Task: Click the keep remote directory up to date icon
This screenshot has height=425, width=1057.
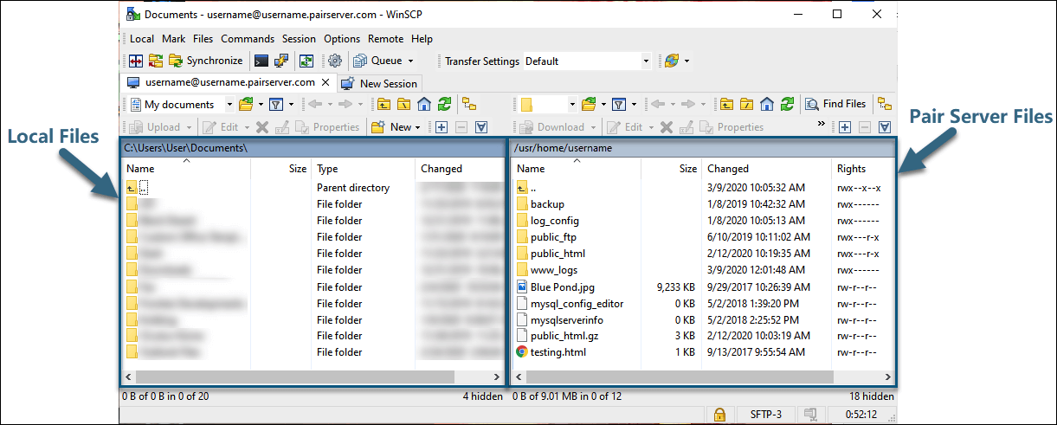Action: tap(306, 61)
